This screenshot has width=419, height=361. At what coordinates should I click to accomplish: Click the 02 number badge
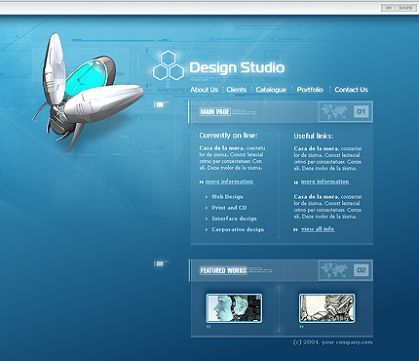tap(362, 270)
